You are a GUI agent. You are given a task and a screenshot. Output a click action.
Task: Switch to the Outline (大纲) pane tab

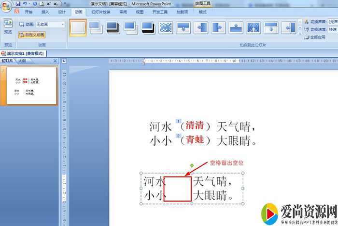tap(22, 61)
